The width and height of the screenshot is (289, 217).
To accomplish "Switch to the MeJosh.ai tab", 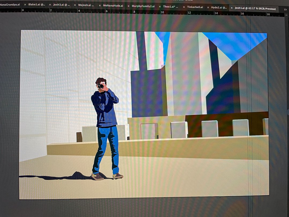I will tap(86, 5).
